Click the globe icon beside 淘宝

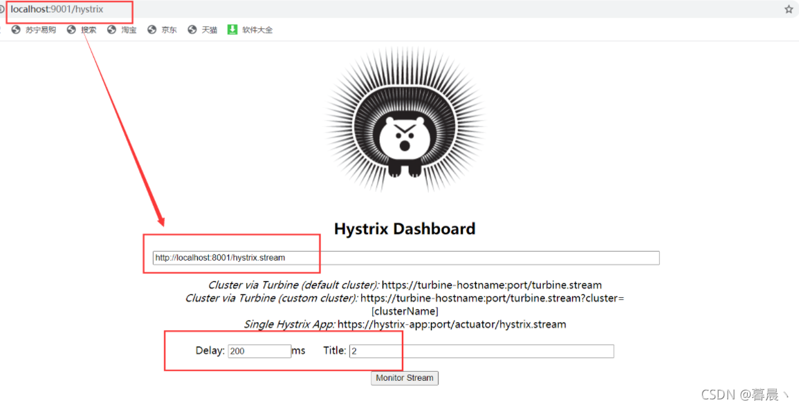[111, 30]
